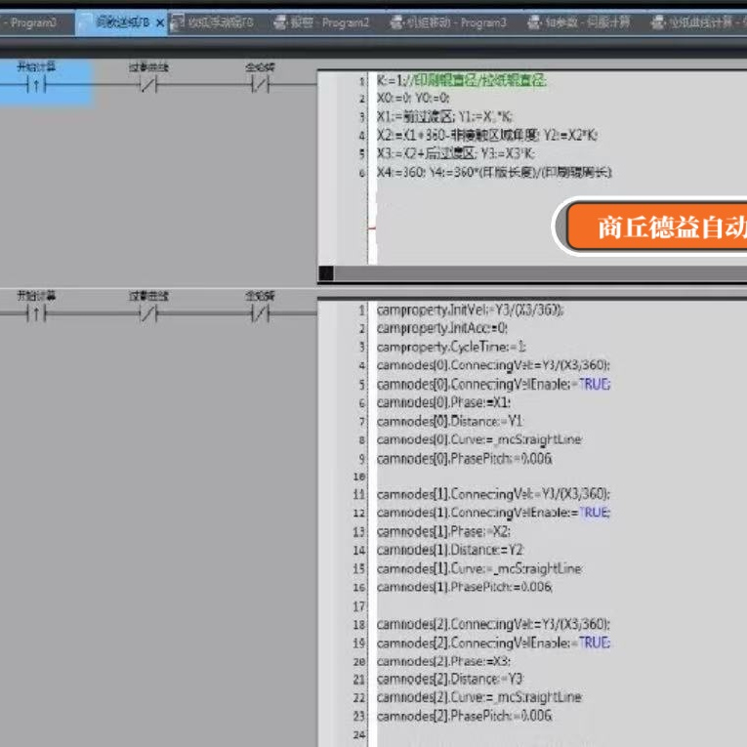Click line 'X0:=0; Y0:=0;'
747x747 pixels.
[413, 99]
